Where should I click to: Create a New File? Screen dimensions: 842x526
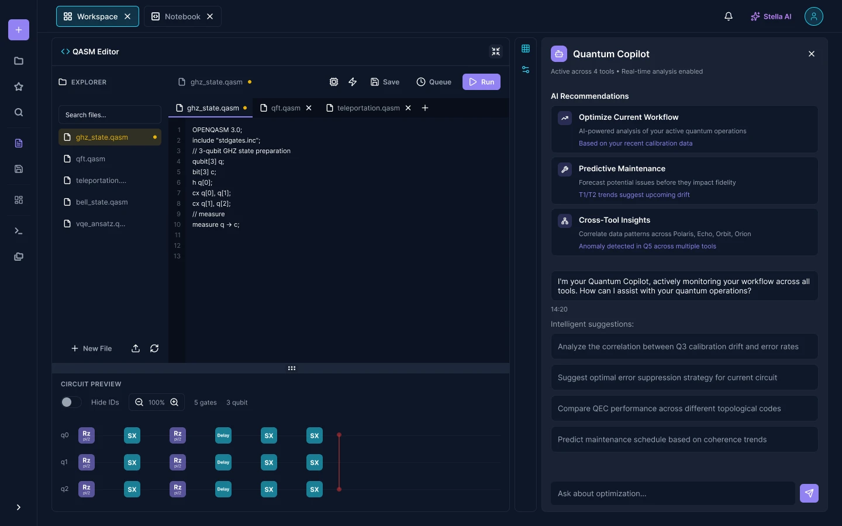[91, 348]
